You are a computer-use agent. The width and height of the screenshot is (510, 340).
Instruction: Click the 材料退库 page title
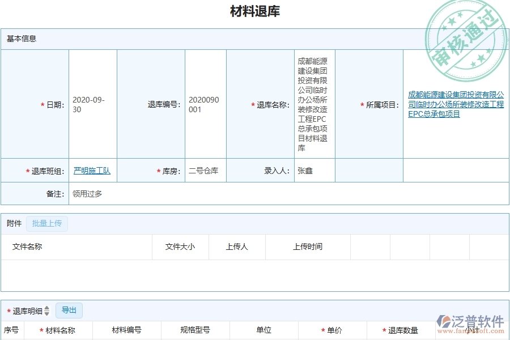[x=255, y=10]
